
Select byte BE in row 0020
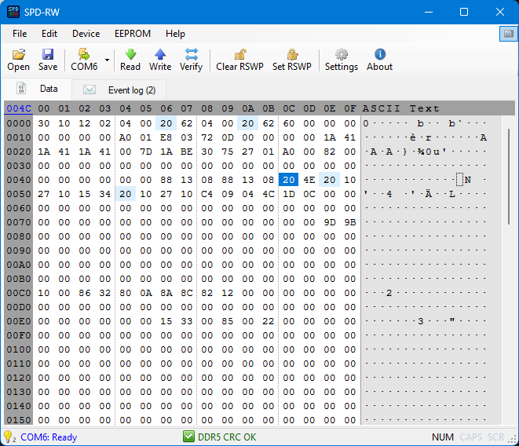(x=187, y=152)
